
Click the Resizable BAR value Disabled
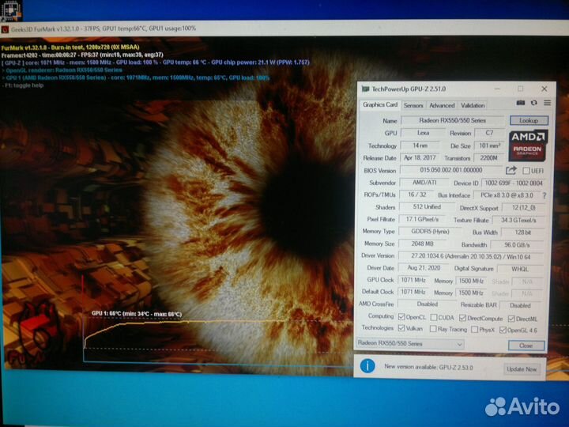tap(520, 306)
